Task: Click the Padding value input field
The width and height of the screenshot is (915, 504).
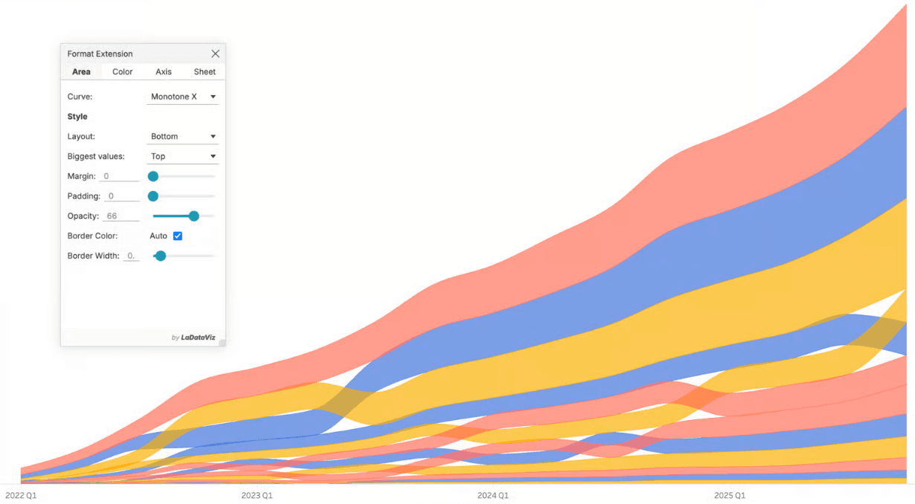Action: click(122, 196)
